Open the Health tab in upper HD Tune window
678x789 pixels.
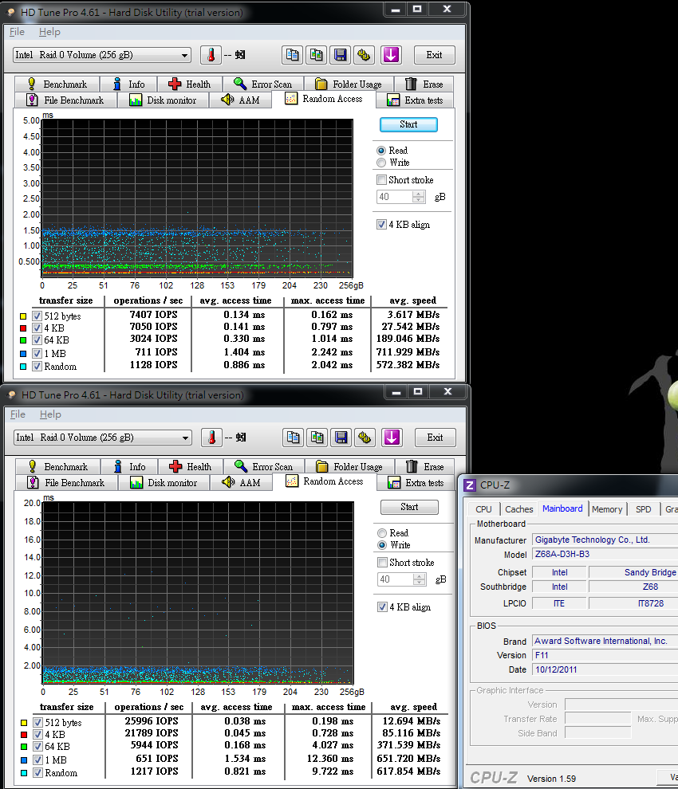click(x=189, y=84)
